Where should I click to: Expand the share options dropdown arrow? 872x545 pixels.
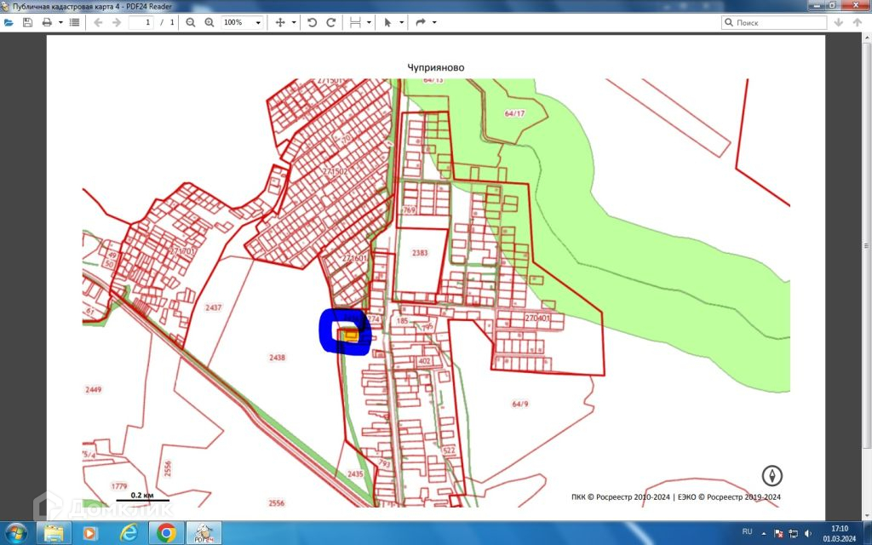coord(434,23)
